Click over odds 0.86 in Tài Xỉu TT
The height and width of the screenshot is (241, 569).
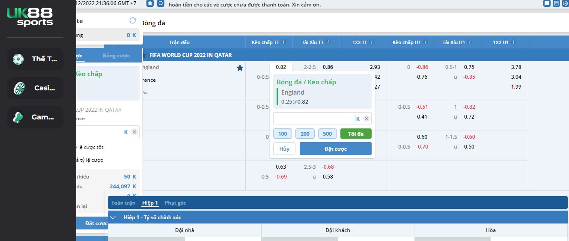pyautogui.click(x=328, y=67)
